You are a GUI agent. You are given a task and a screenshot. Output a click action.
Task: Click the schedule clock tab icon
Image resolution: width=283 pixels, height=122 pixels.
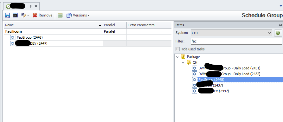[9, 6]
